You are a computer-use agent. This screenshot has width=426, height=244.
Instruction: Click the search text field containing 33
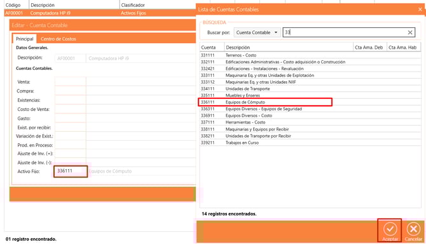pyautogui.click(x=345, y=32)
